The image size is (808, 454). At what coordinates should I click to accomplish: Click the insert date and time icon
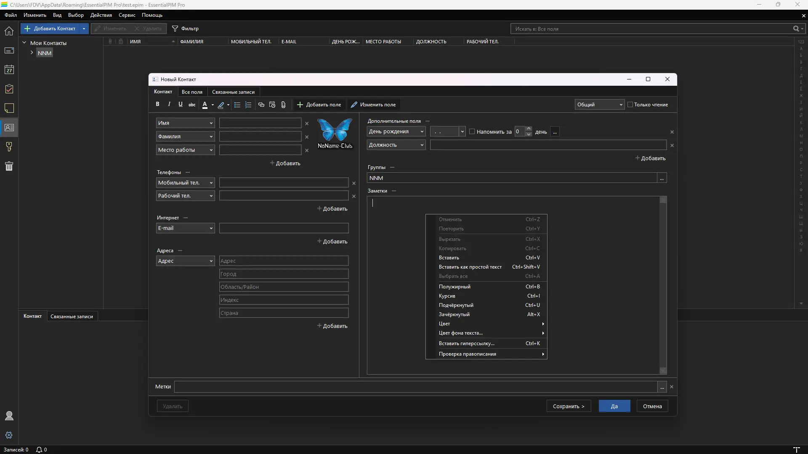tap(272, 105)
